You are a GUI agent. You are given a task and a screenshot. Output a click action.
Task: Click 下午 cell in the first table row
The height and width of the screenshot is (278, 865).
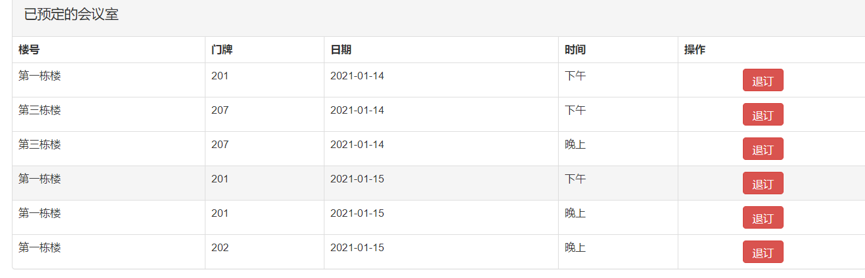coord(575,76)
